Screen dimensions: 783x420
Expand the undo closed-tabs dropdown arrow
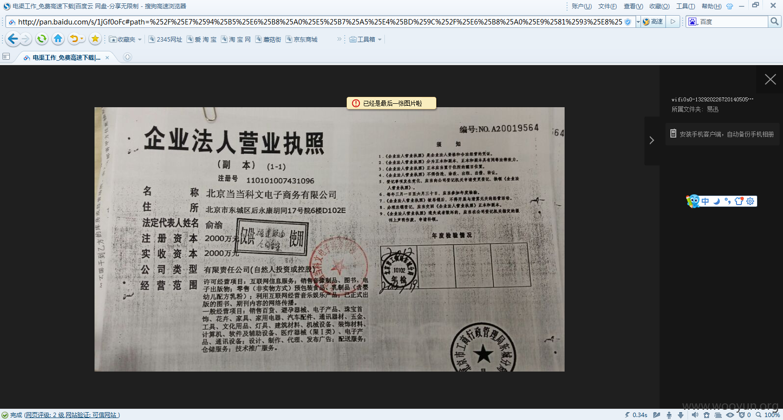(82, 39)
